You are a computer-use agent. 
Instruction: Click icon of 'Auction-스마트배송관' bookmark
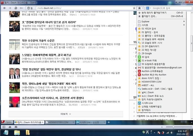pos(139,71)
